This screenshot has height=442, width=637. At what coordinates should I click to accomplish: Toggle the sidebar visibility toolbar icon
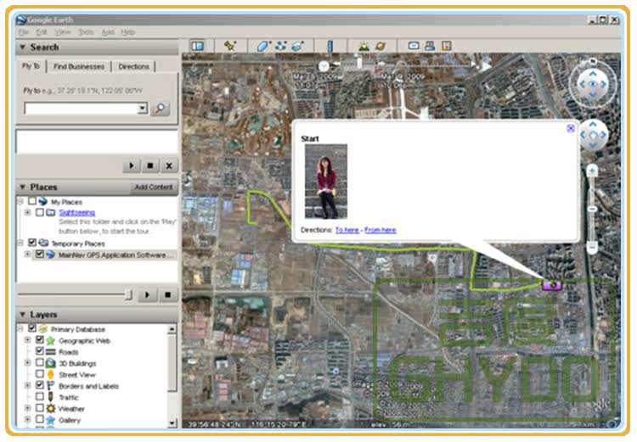tap(198, 47)
